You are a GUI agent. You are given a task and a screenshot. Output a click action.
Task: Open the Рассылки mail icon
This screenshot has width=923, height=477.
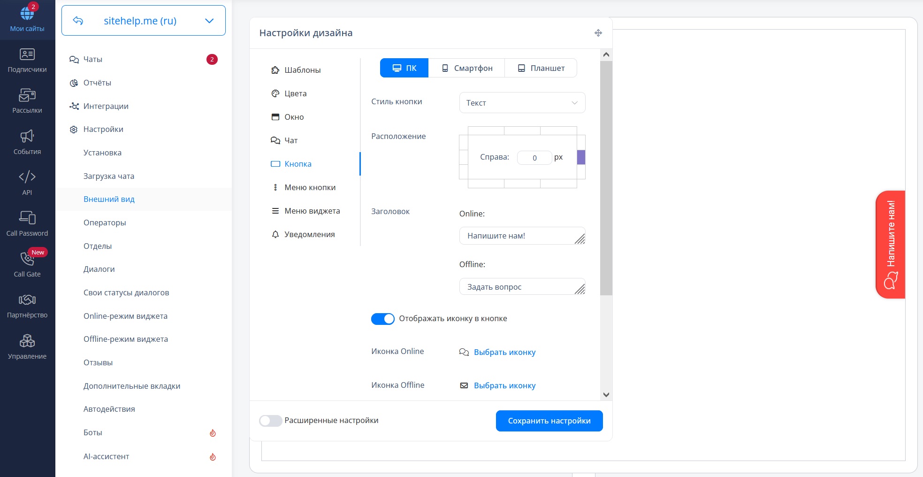[x=27, y=96]
